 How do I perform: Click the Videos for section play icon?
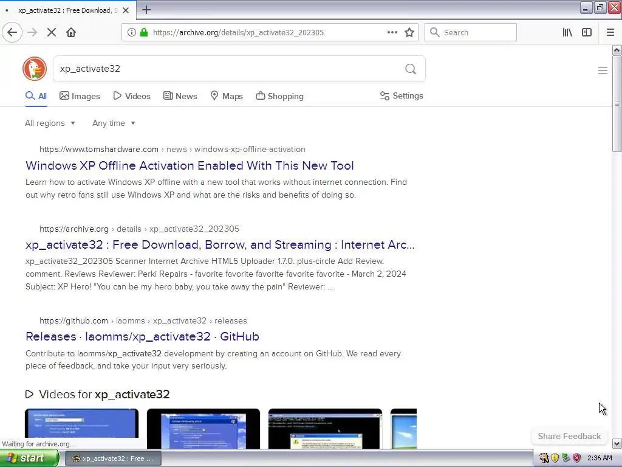pos(29,394)
